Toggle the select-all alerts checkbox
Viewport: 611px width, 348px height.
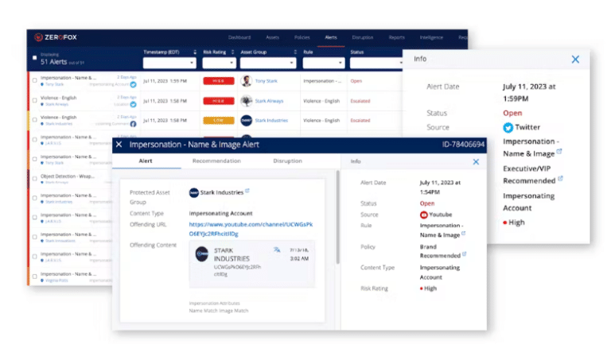click(35, 58)
